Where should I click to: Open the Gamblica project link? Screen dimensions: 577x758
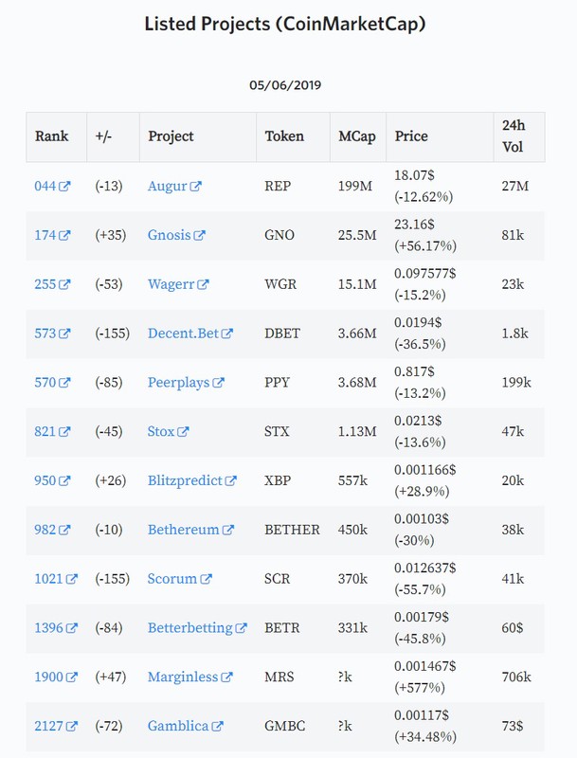(x=178, y=726)
